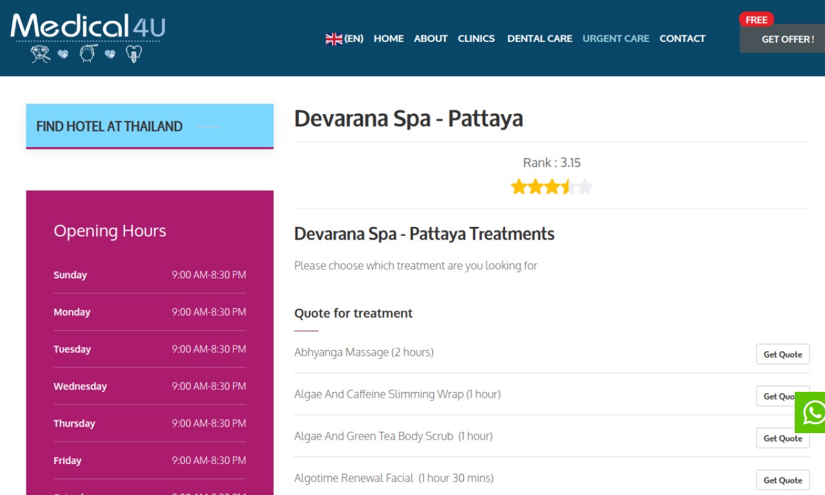Click the Thursday row label

click(x=74, y=423)
